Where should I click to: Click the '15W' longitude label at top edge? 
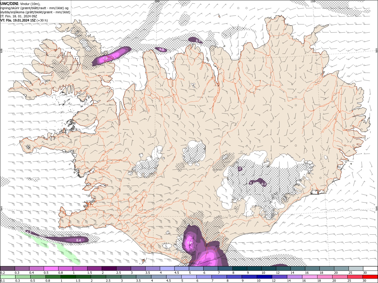click(x=313, y=1)
